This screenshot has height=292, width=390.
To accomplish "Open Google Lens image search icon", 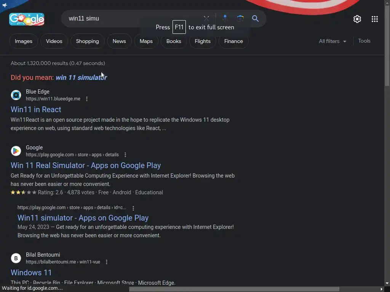I will 240,18.
